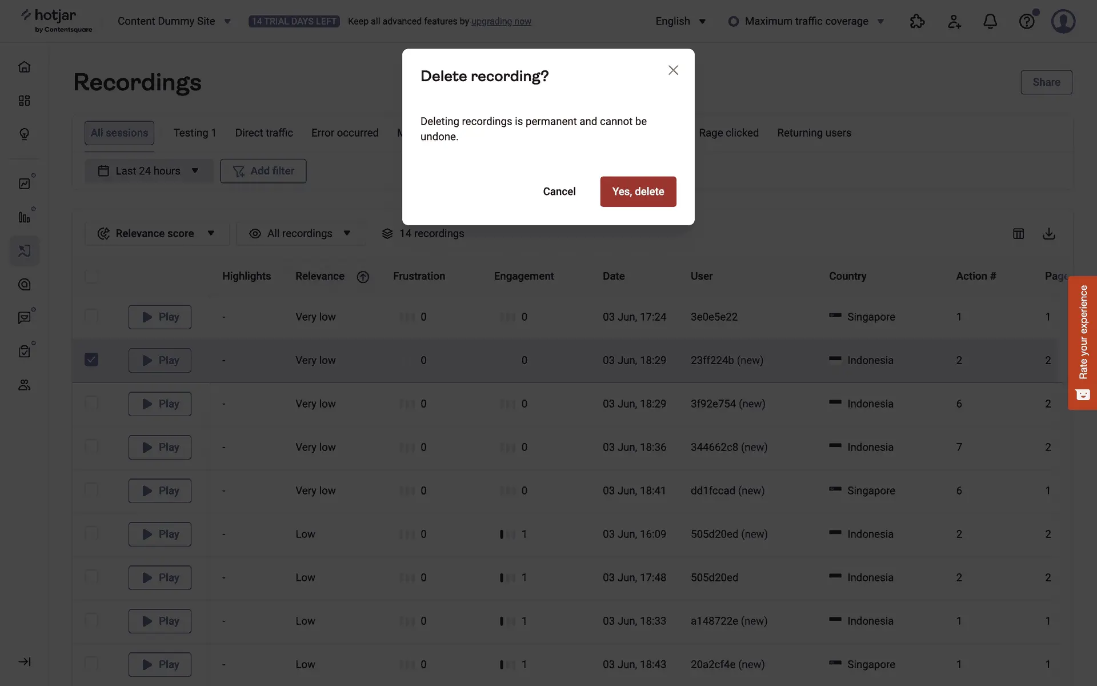
Task: Open the home icon in sidebar
Action: click(x=24, y=67)
